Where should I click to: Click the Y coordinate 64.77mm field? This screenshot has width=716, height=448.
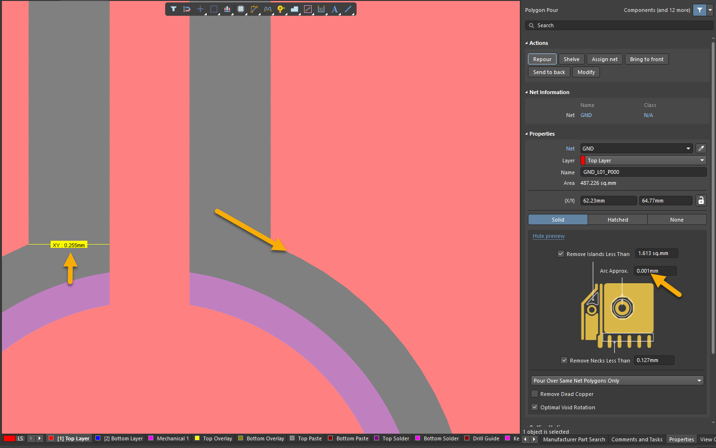coord(666,201)
